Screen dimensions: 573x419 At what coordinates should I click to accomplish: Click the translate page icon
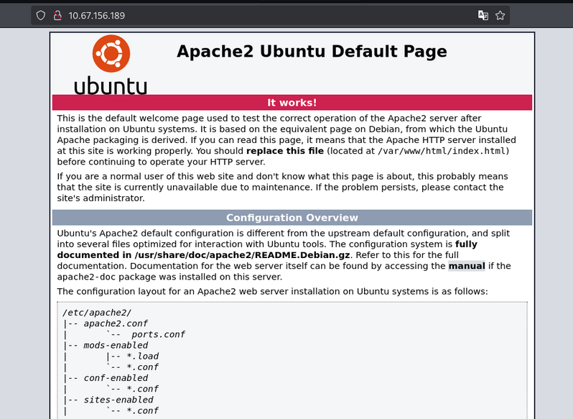pyautogui.click(x=483, y=15)
